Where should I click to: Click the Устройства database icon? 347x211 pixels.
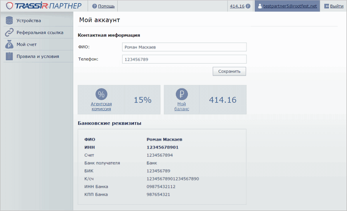[9, 21]
